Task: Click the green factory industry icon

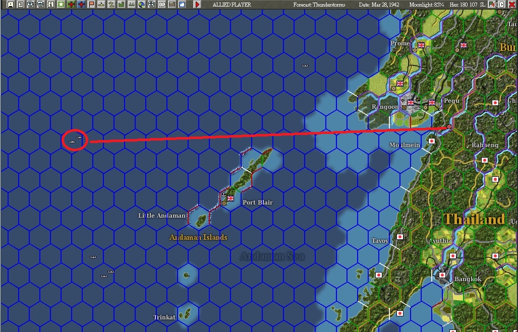Action: pyautogui.click(x=121, y=5)
